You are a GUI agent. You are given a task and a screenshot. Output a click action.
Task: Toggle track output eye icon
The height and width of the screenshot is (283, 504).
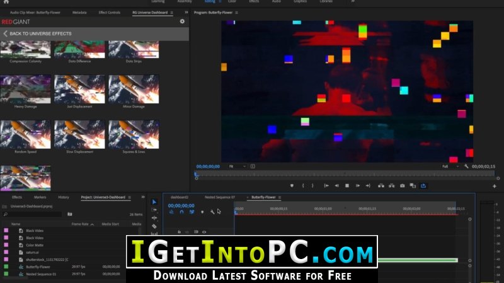tap(204, 231)
